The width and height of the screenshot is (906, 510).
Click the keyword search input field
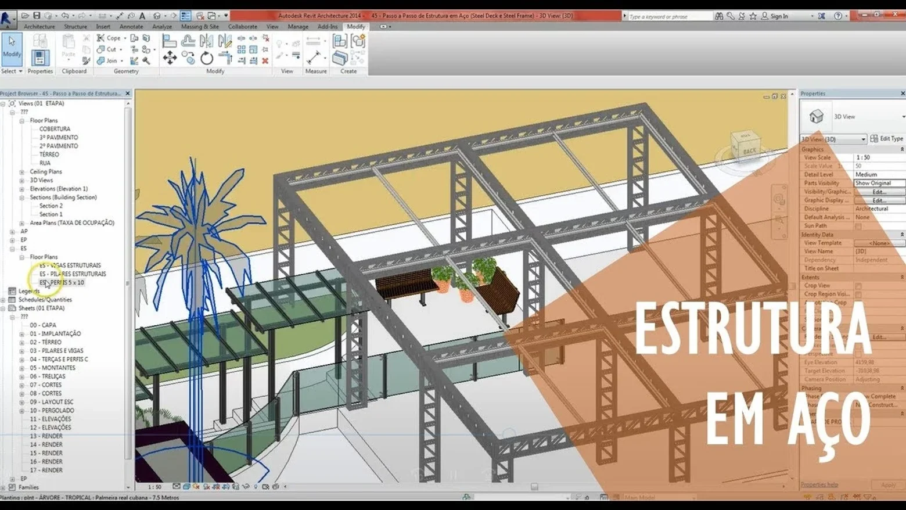click(x=670, y=16)
